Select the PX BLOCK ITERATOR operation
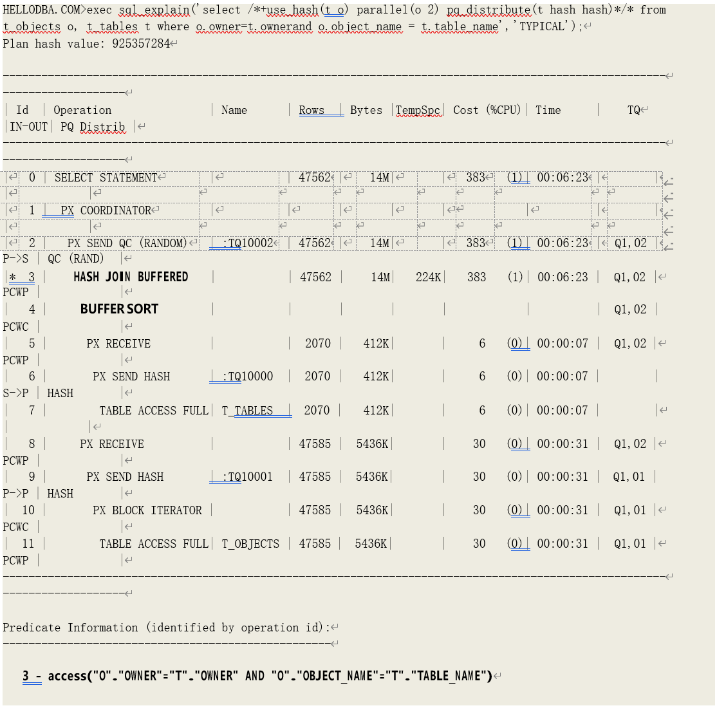 (147, 510)
